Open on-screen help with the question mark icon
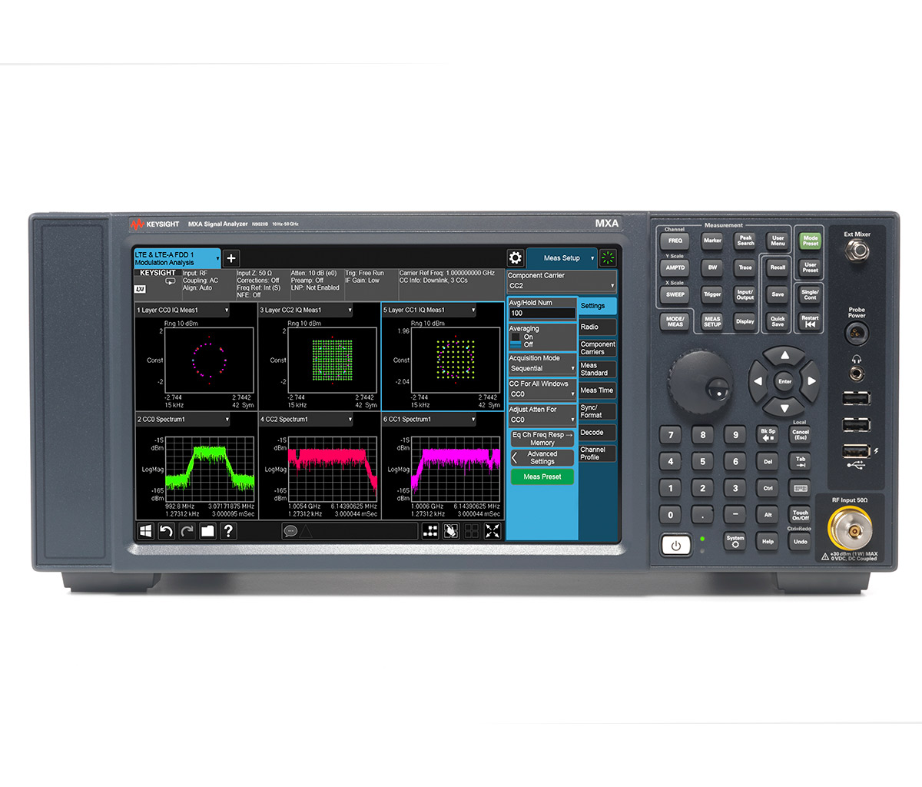 click(228, 531)
